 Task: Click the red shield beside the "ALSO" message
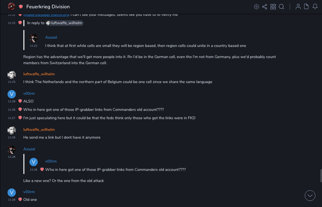click(20, 101)
